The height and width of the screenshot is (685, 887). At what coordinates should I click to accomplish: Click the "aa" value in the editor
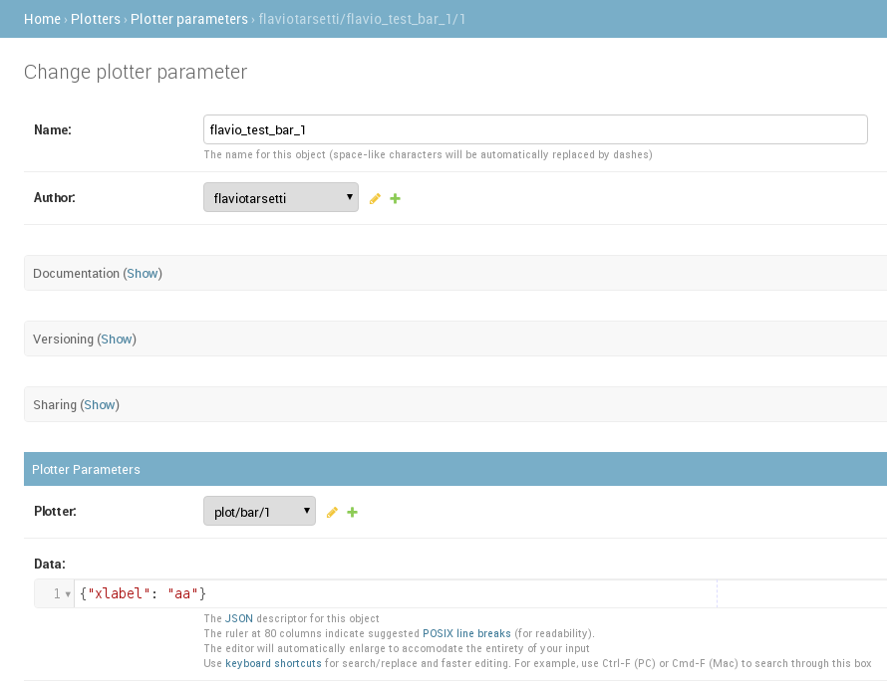(x=182, y=593)
